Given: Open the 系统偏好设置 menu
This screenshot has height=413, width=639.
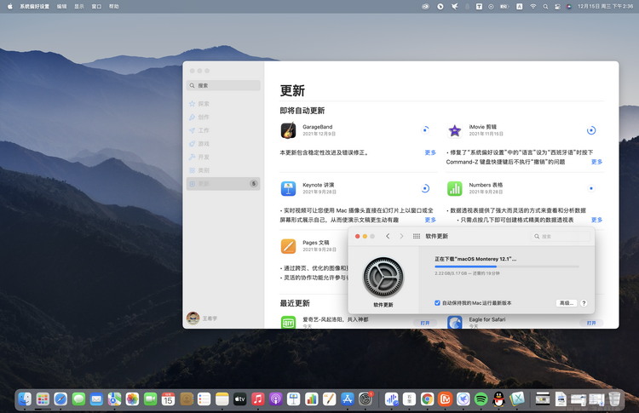Looking at the screenshot, I should (34, 7).
